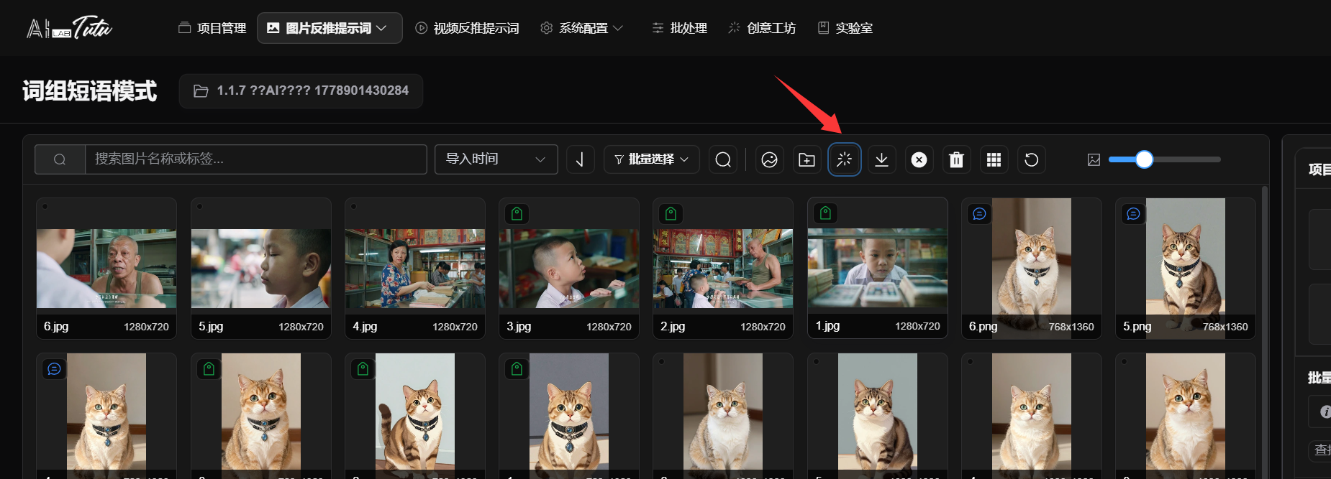This screenshot has height=479, width=1331.
Task: Expand the 系统配置 menu
Action: click(581, 28)
